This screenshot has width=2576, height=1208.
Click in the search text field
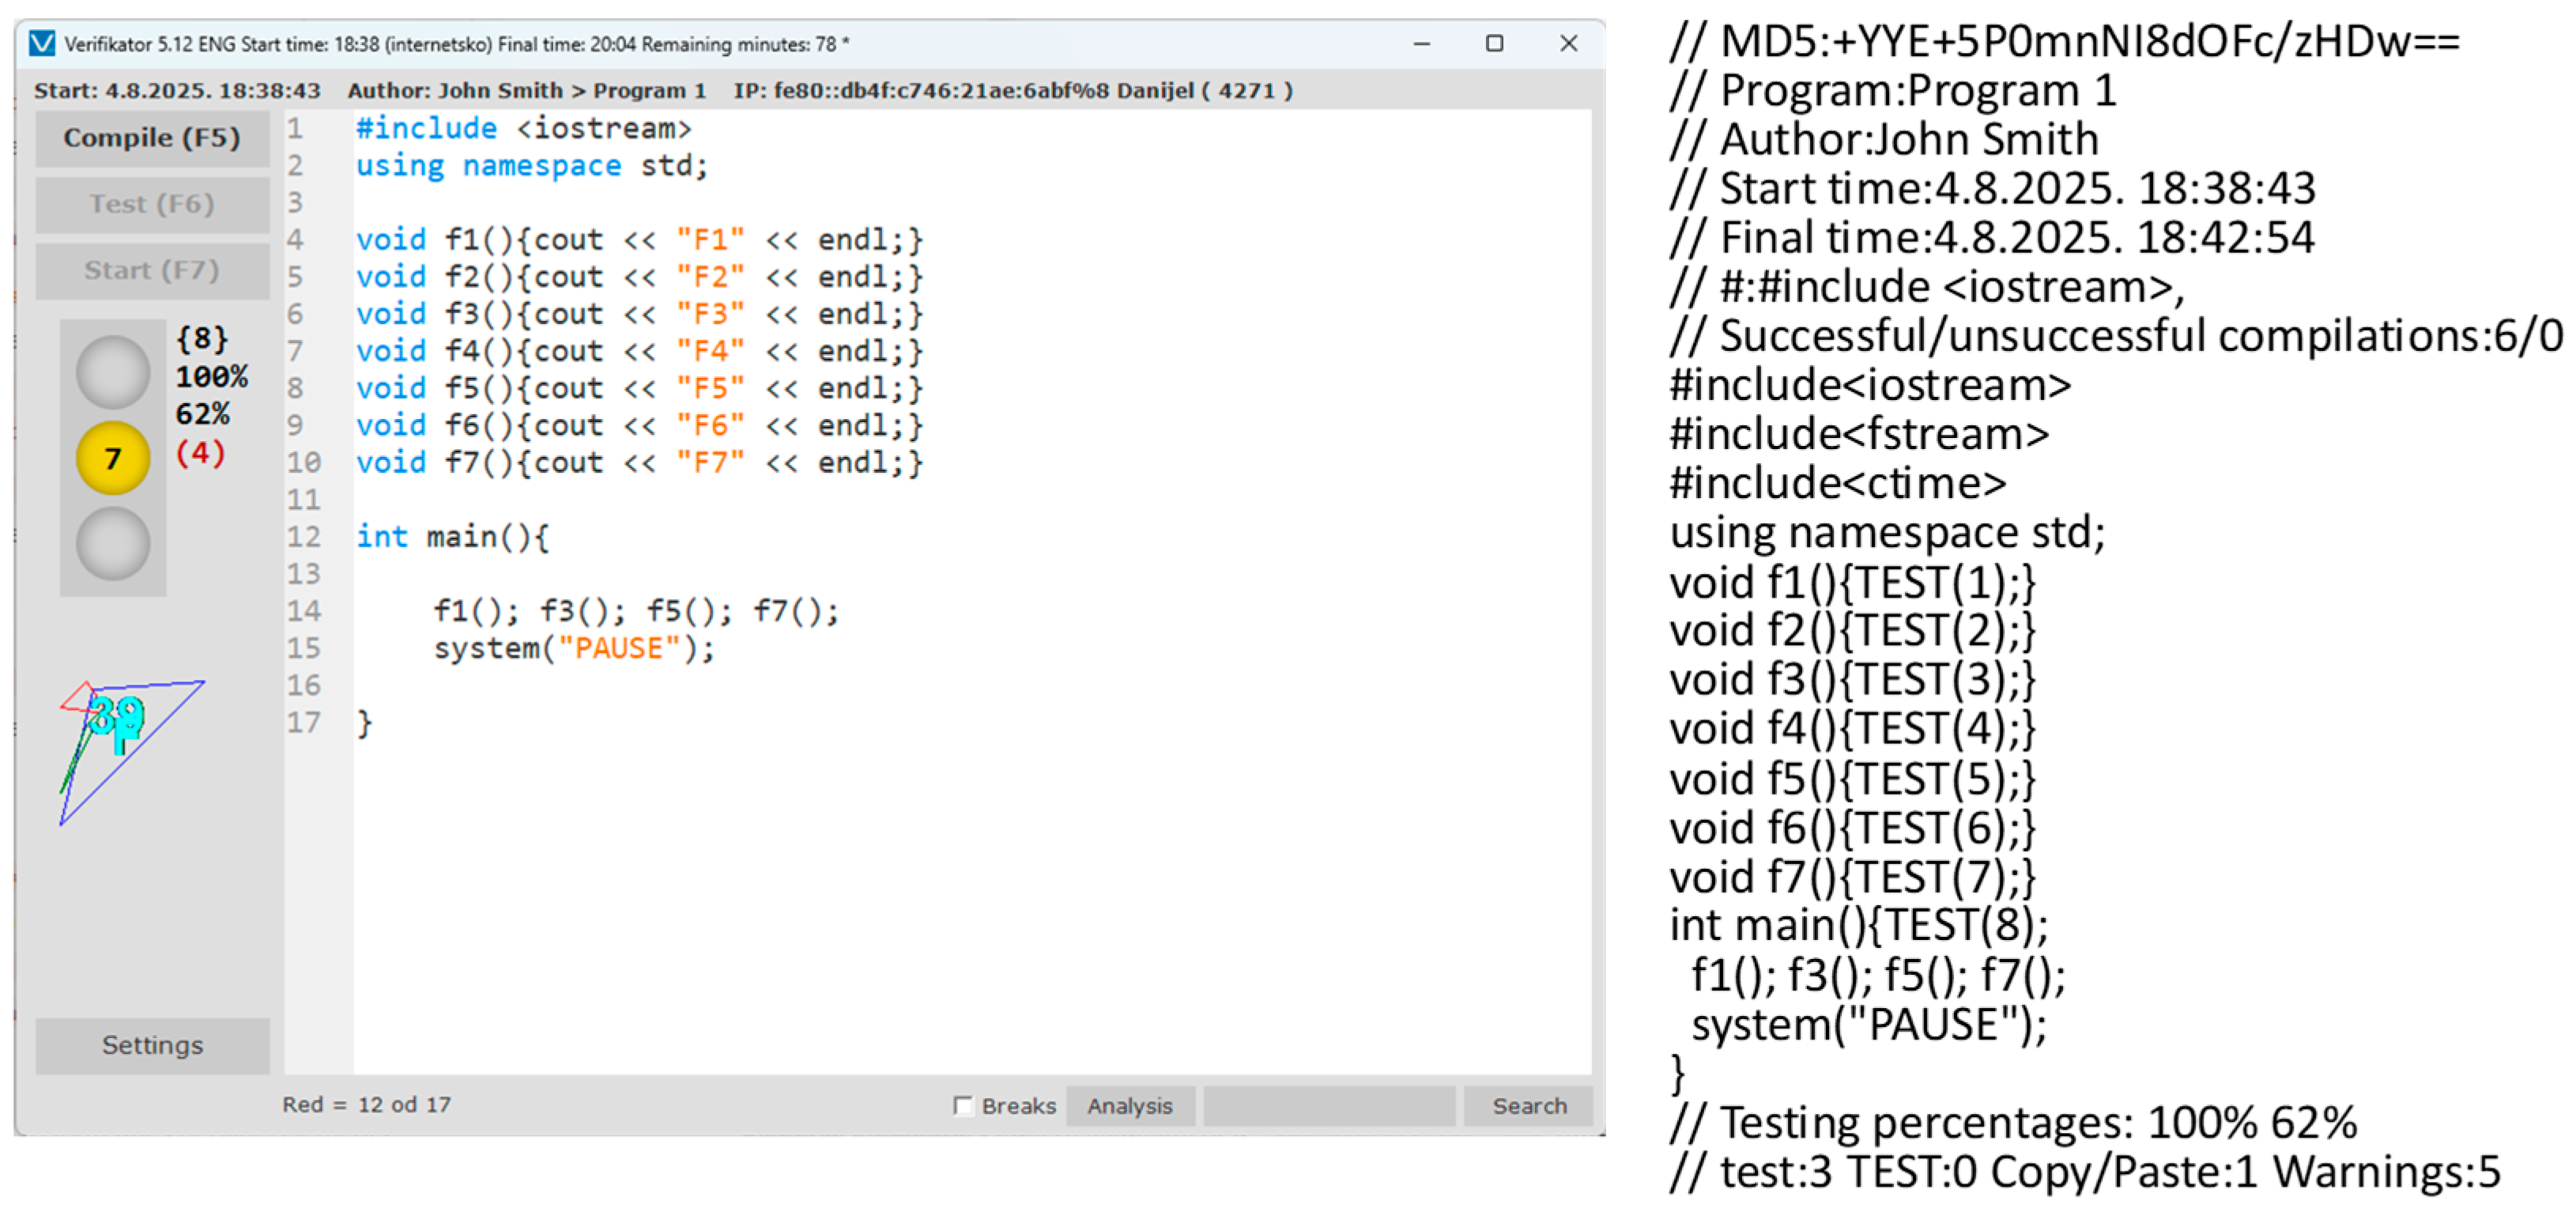tap(1328, 1105)
